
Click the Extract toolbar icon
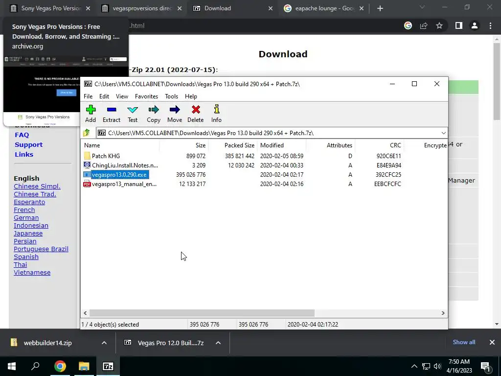click(x=111, y=110)
